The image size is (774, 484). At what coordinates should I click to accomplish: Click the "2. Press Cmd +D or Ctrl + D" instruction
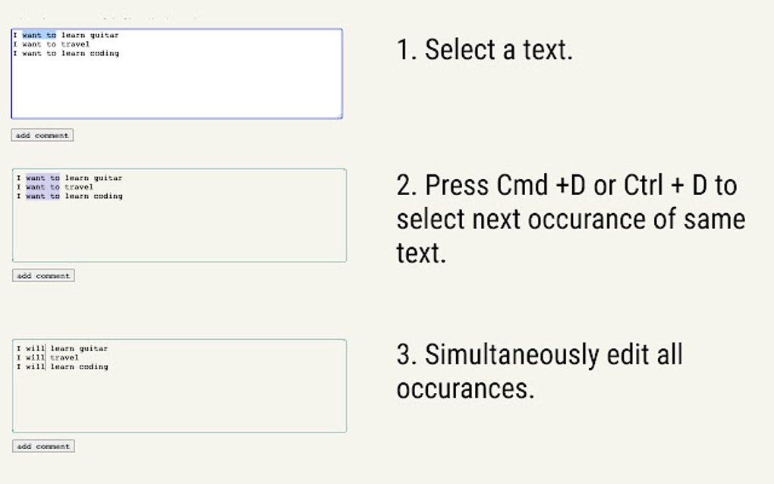pyautogui.click(x=566, y=185)
